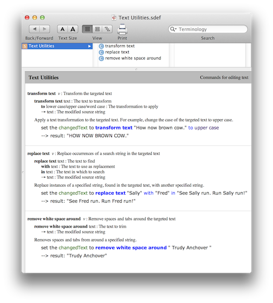This screenshot has height=303, width=273.
Task: Switch to the hierarchy tree view mode
Action: 107,29
